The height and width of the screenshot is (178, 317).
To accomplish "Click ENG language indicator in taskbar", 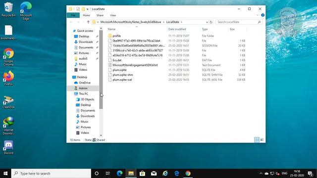I will 284,174.
